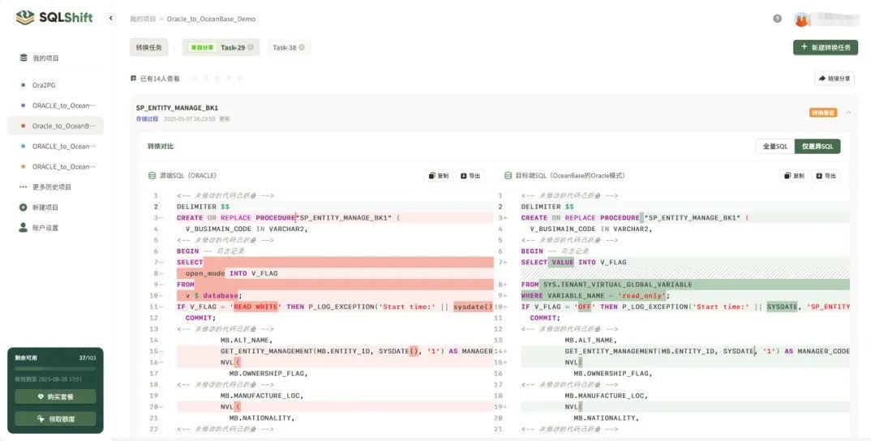Click the MB.OWNERSHIP_FLAG line in target SQL
871x441 pixels.
click(x=612, y=373)
